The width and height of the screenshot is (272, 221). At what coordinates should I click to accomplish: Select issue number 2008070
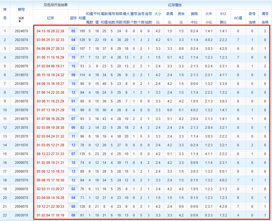[x=21, y=171]
